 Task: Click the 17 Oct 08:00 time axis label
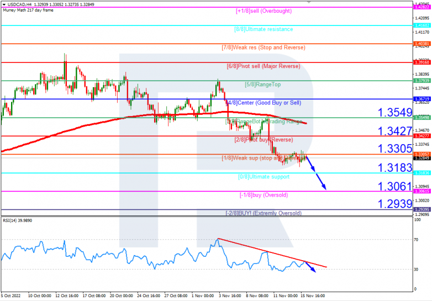(94, 296)
